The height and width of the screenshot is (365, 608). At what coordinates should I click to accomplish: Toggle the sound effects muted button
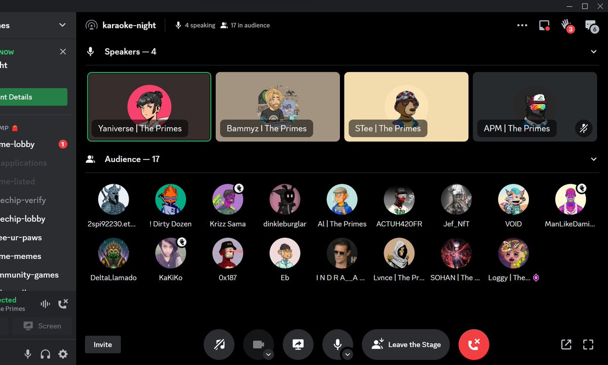[219, 344]
